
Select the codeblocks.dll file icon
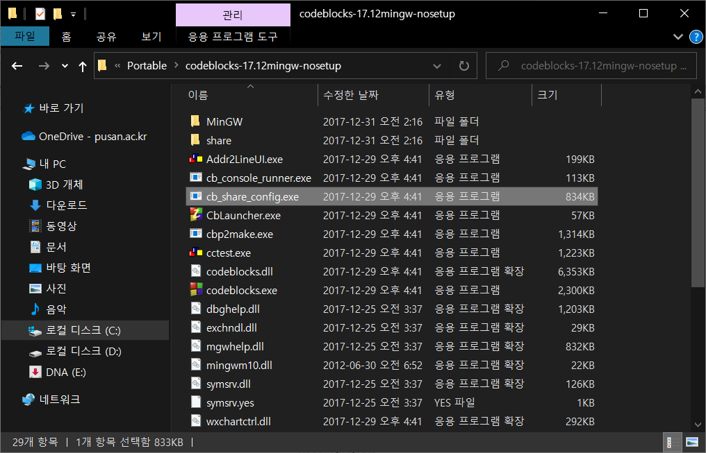tap(195, 271)
